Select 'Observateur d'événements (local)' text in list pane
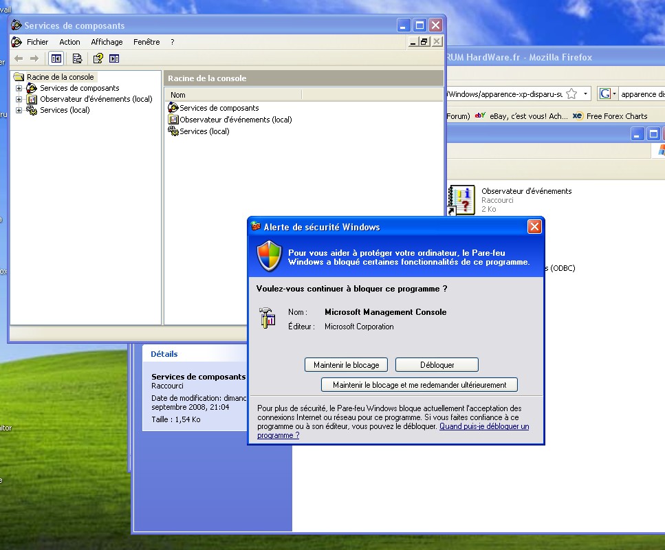Image resolution: width=665 pixels, height=550 pixels. (x=236, y=120)
